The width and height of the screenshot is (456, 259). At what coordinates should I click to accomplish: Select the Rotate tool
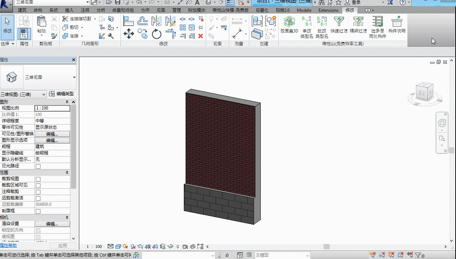point(156,34)
